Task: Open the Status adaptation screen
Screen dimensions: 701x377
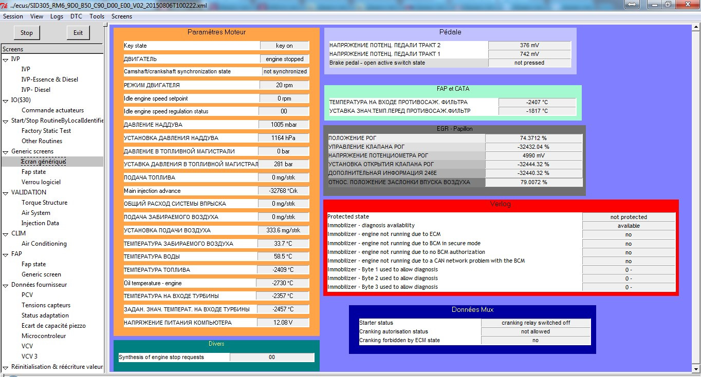Action: click(x=45, y=315)
